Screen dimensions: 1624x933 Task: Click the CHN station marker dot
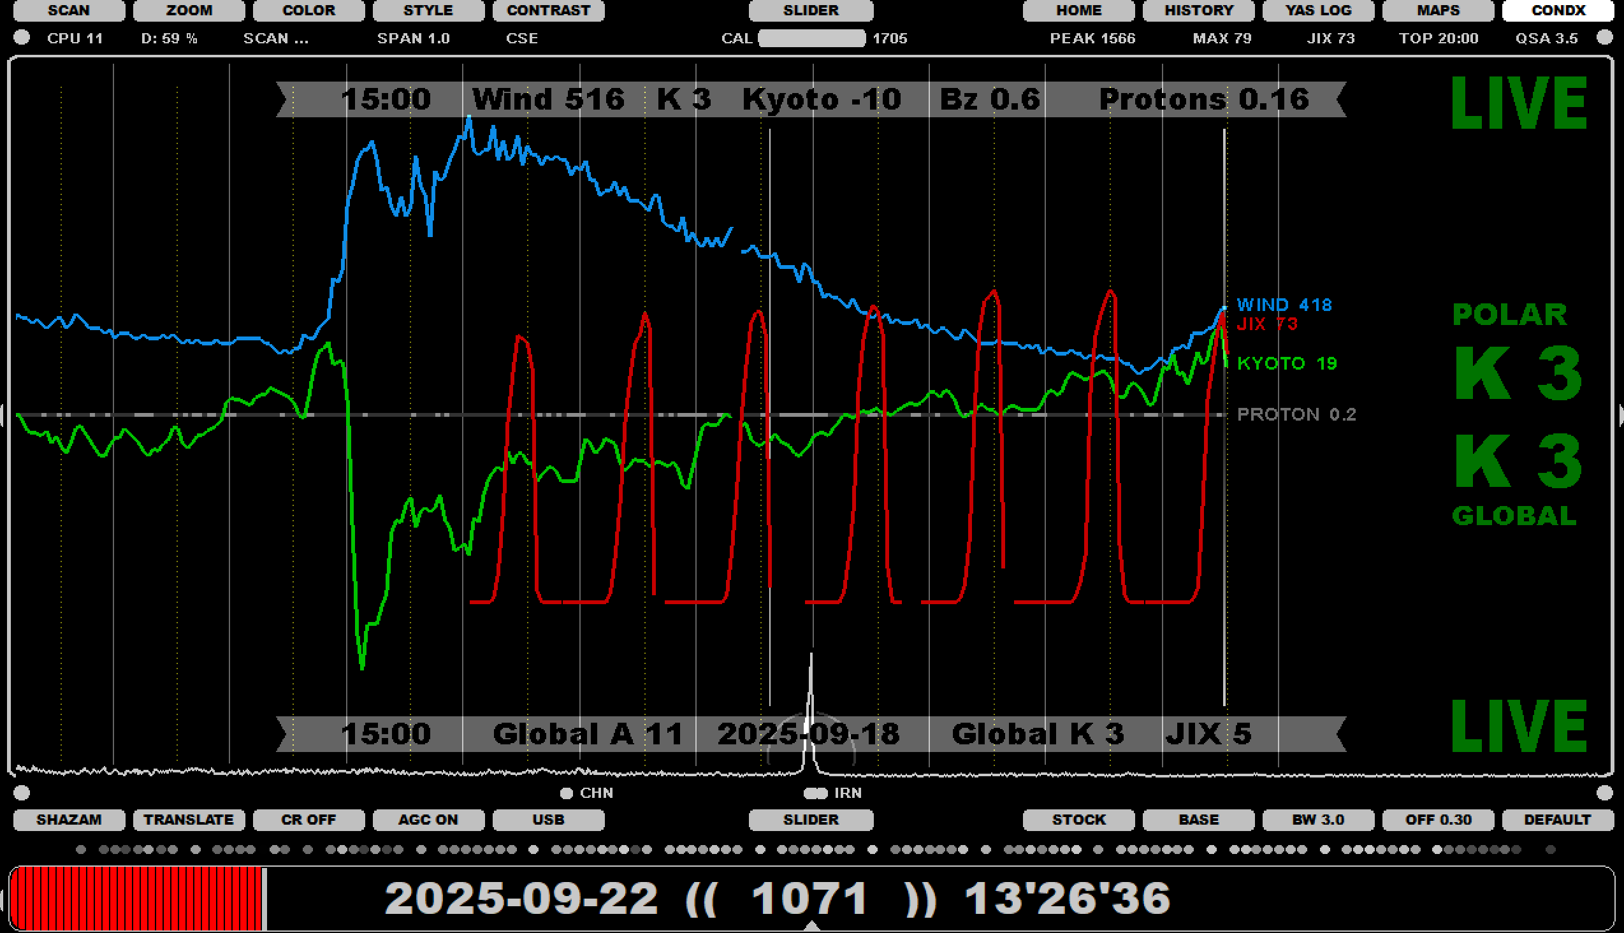[566, 793]
